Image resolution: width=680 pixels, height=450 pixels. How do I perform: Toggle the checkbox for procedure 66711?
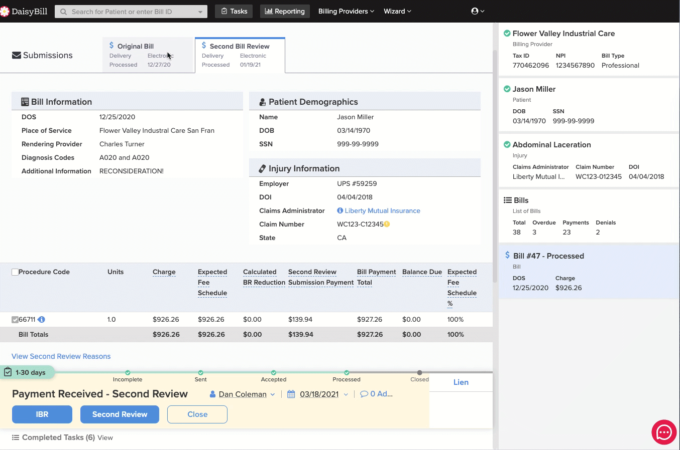(15, 320)
